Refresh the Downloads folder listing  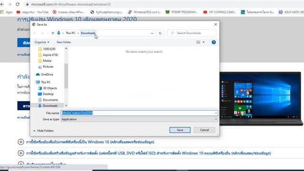coord(160,33)
